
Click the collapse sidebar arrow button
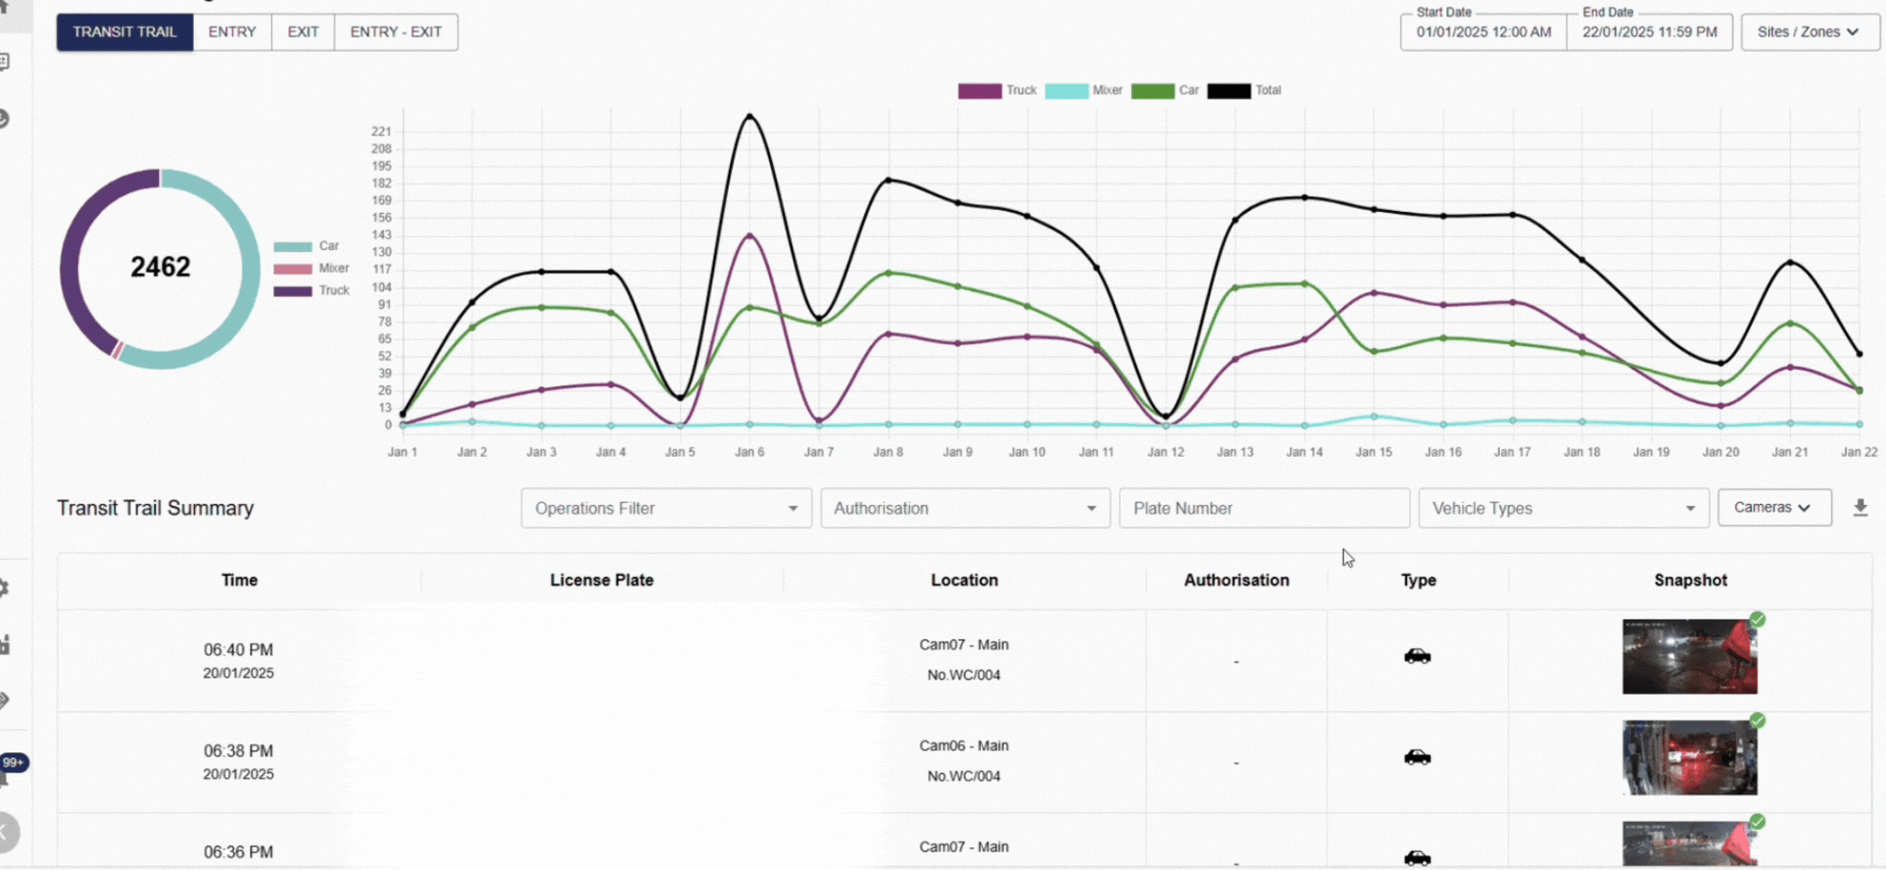(x=5, y=832)
